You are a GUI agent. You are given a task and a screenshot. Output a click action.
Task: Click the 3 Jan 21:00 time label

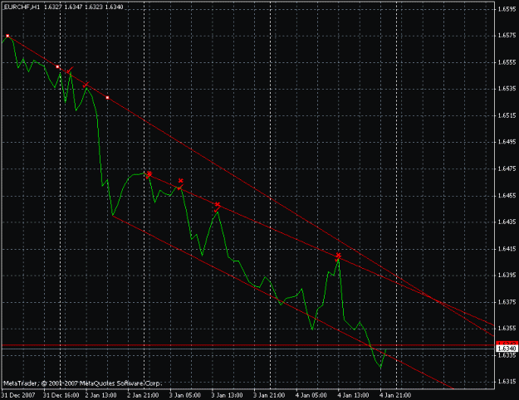(x=269, y=395)
